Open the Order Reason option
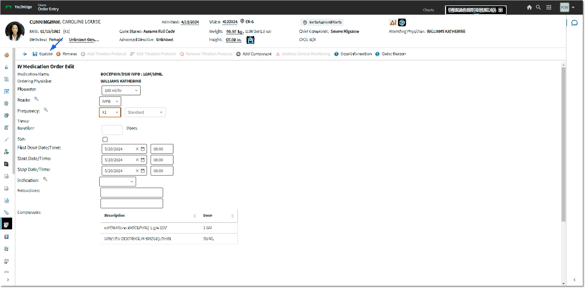 pos(390,54)
